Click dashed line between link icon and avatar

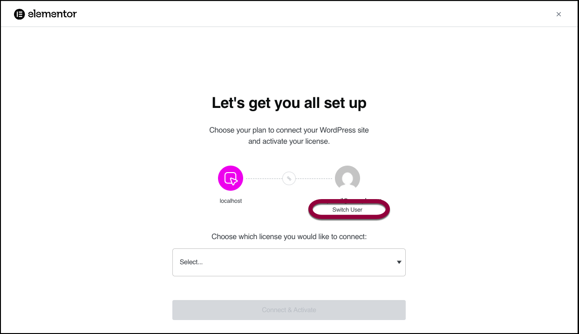(315, 179)
